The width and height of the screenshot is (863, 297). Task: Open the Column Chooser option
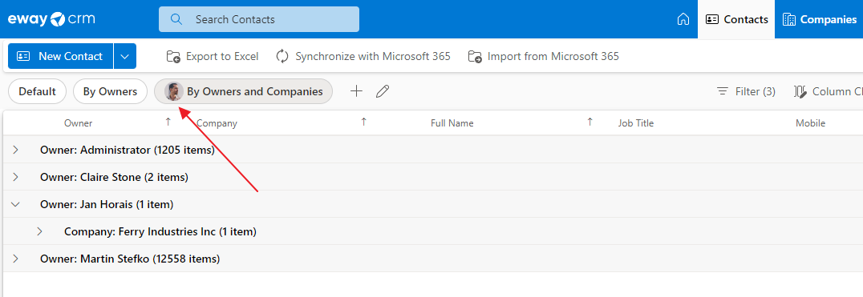tap(828, 92)
